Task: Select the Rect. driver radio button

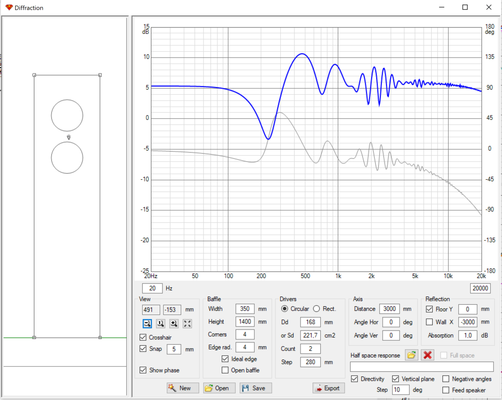Action: 317,309
